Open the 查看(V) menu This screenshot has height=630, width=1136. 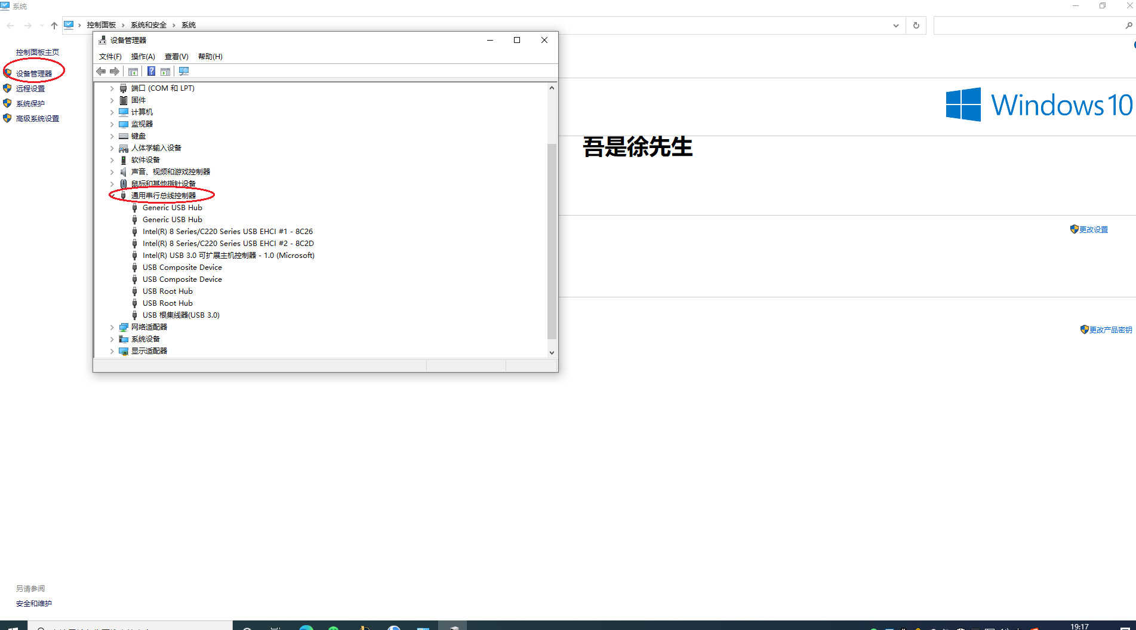click(176, 57)
